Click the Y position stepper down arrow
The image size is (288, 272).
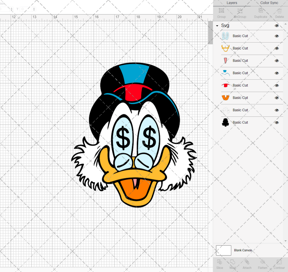click(x=34, y=10)
